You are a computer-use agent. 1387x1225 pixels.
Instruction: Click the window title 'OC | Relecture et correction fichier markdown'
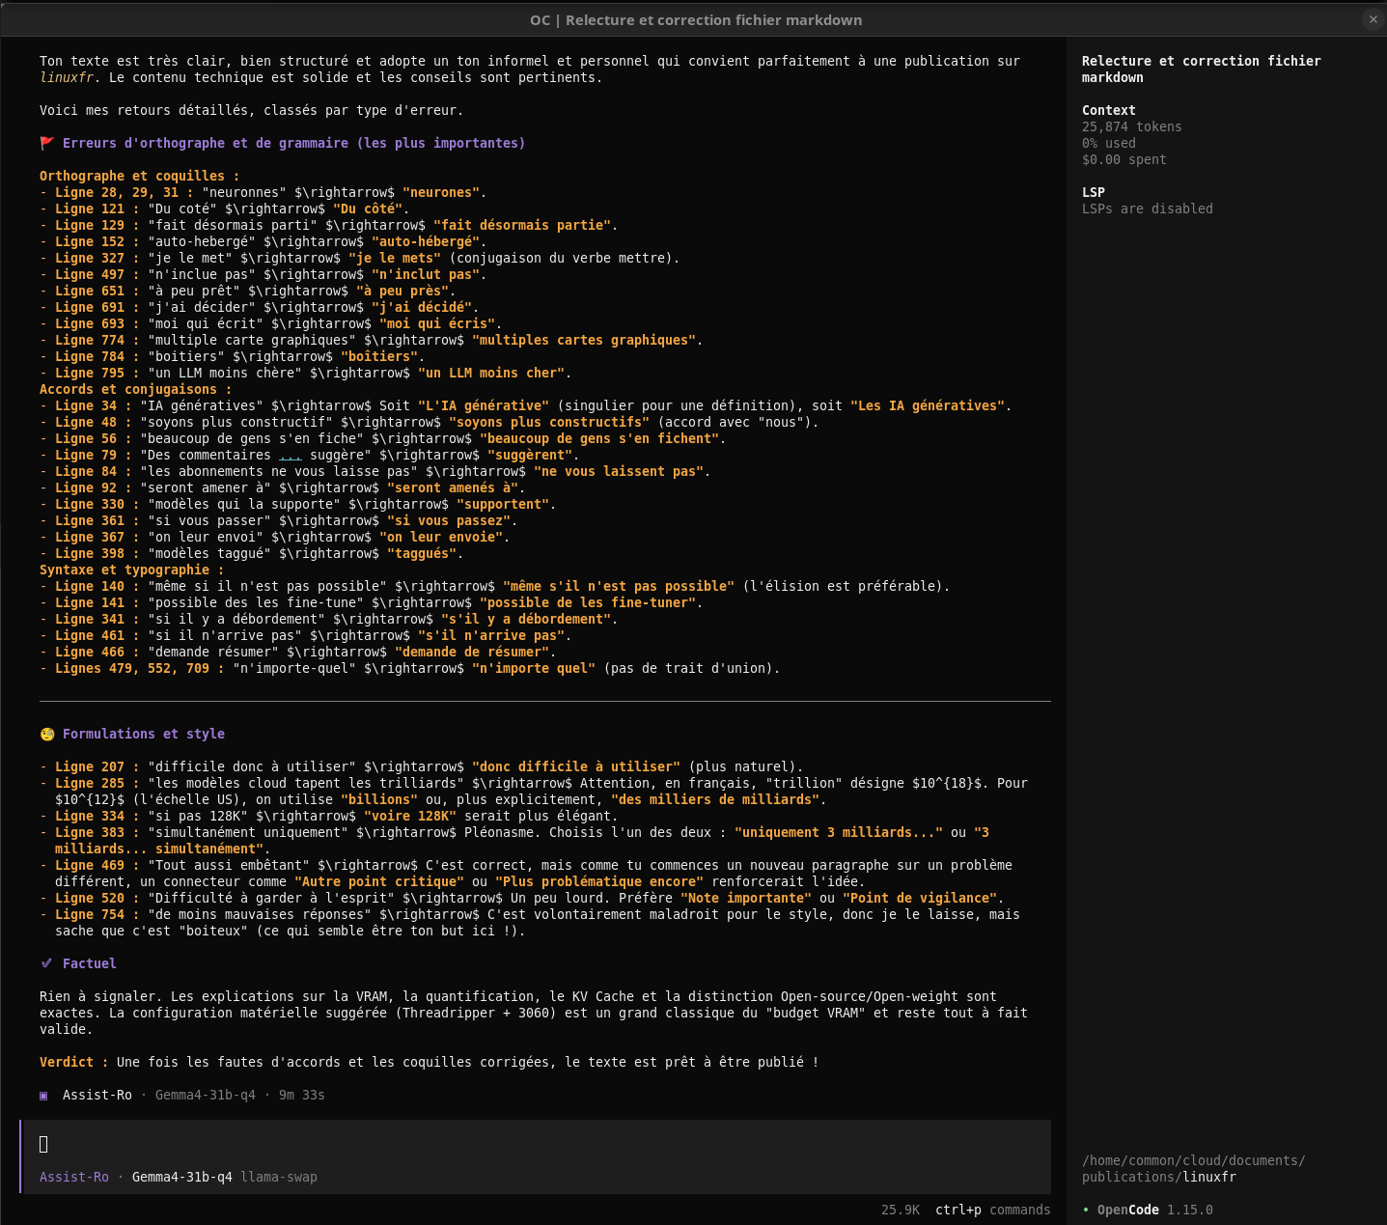(x=695, y=19)
